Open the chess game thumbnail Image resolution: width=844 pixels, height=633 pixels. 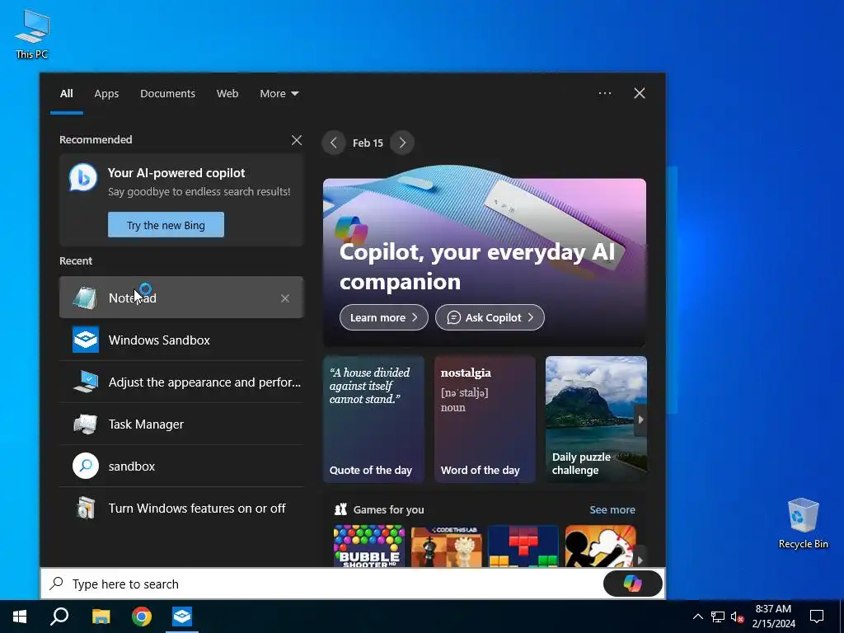[446, 546]
